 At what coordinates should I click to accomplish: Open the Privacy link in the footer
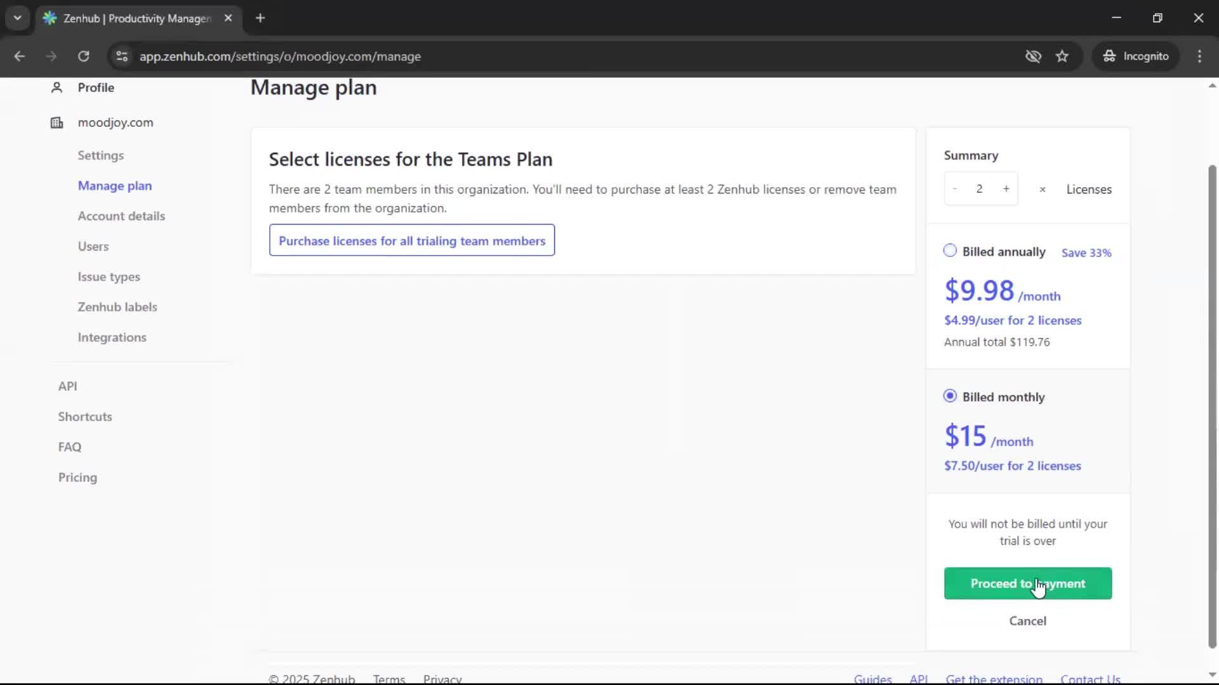pyautogui.click(x=442, y=679)
